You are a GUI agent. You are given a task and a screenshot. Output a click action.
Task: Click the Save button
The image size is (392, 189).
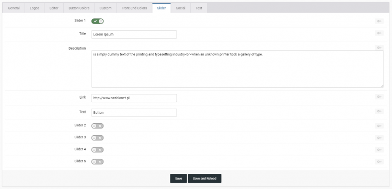point(179,179)
